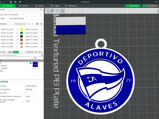Edit preset left of green swatch 4
Viewport: 159px width, 119px height.
click(18, 33)
